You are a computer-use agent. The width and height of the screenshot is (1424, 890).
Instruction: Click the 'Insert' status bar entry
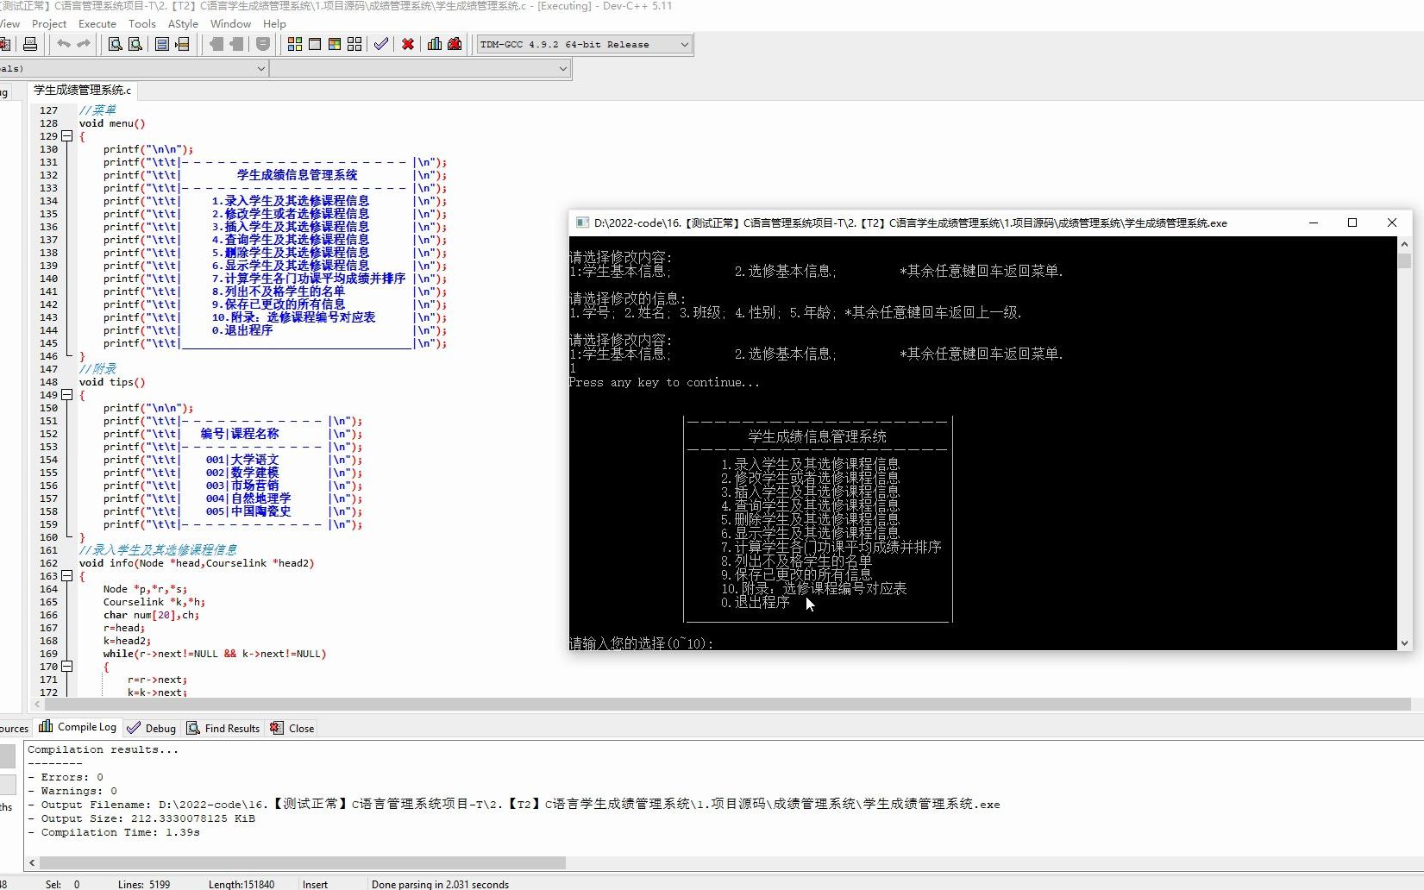[x=315, y=884]
